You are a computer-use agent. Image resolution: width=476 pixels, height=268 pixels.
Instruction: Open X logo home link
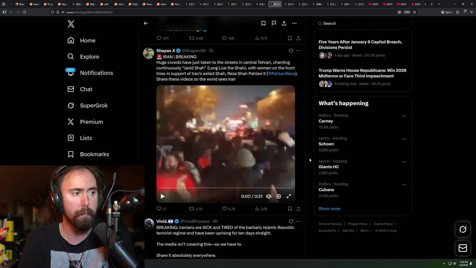click(71, 24)
